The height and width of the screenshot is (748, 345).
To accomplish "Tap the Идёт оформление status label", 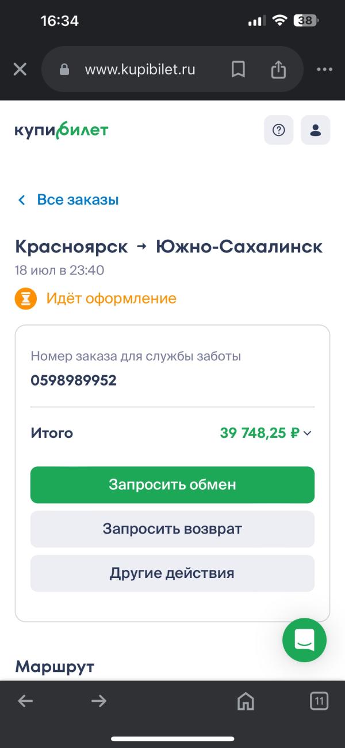I will 111,299.
